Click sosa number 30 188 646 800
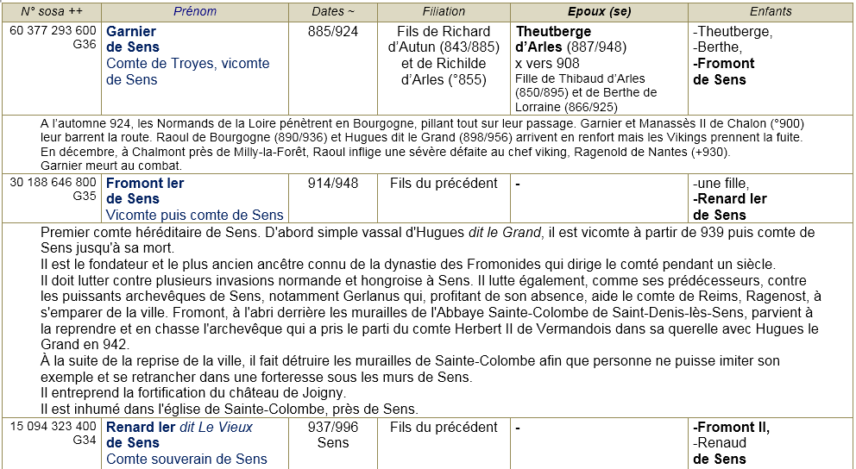856x469 pixels. click(x=53, y=183)
